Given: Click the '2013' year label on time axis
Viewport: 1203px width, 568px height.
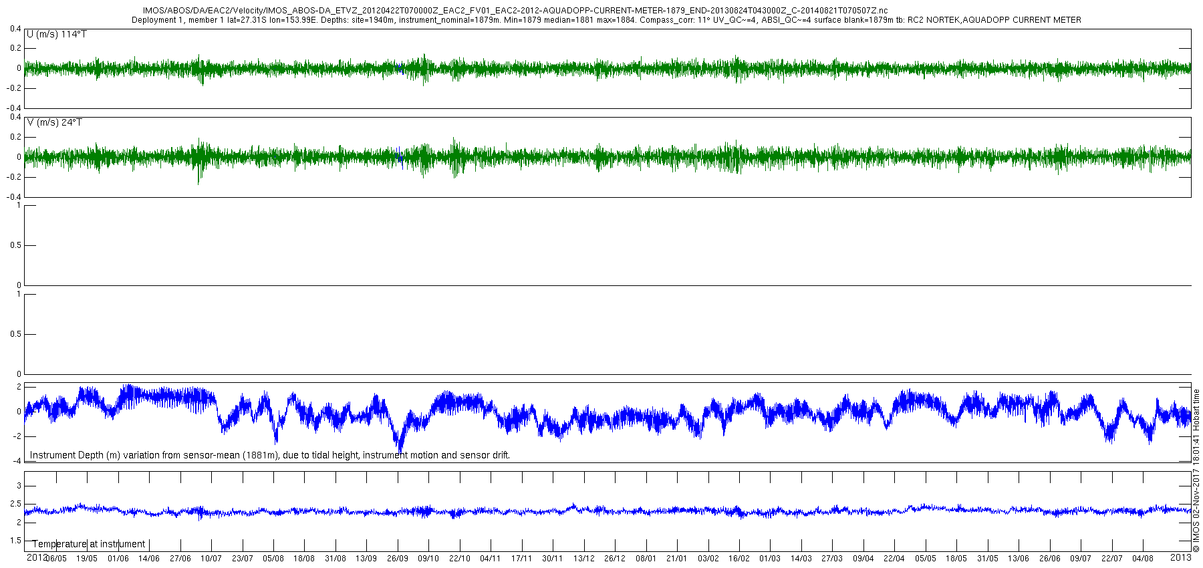Looking at the screenshot, I should [1181, 557].
